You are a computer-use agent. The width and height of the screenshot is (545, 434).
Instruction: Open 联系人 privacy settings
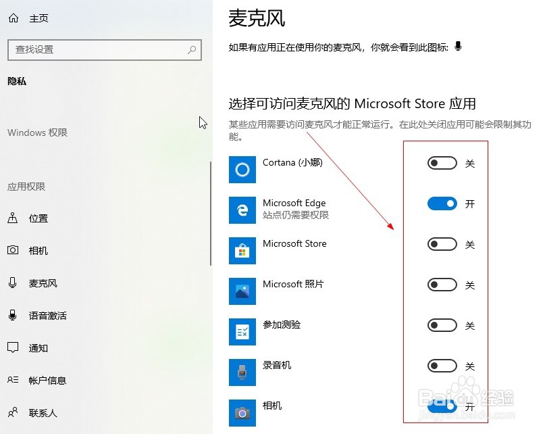43,413
